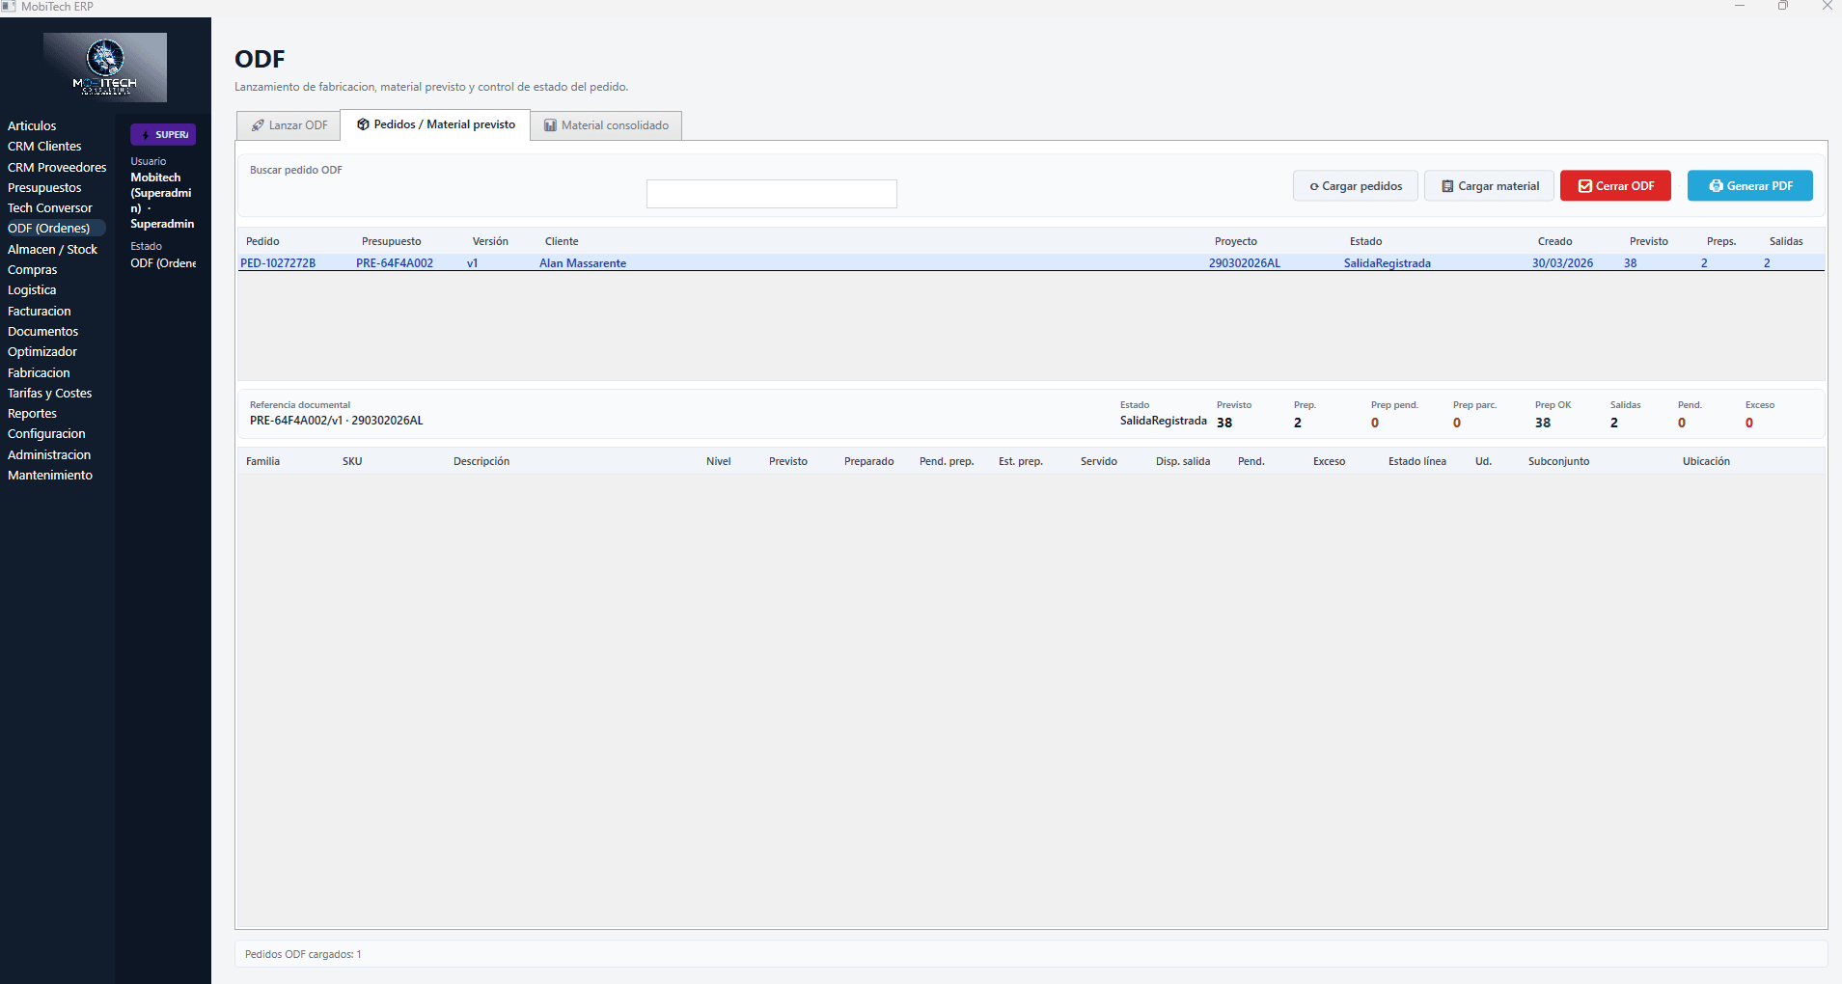Click the MobiTech logo image
Screen dimensions: 1842x984
click(105, 68)
